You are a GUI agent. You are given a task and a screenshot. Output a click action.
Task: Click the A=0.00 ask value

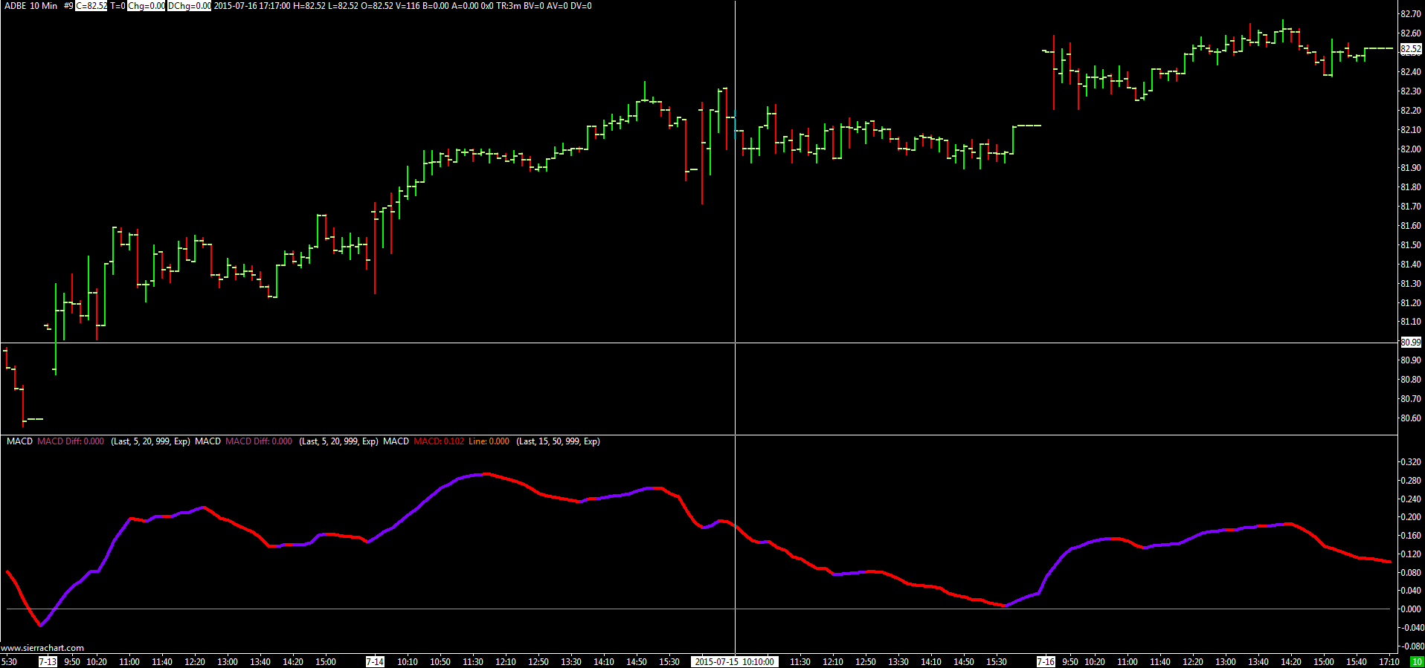pos(465,6)
